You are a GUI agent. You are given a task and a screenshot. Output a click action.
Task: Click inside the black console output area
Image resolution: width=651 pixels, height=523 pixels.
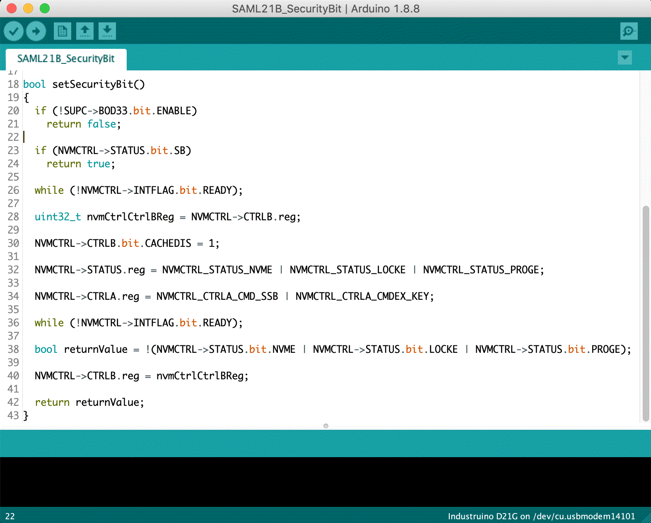pos(325,482)
